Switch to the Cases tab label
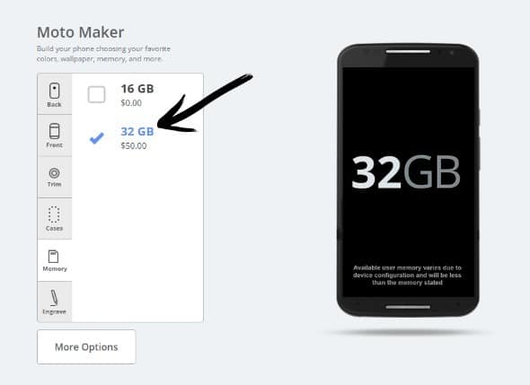Viewport: 530px width, 385px height. pos(54,228)
